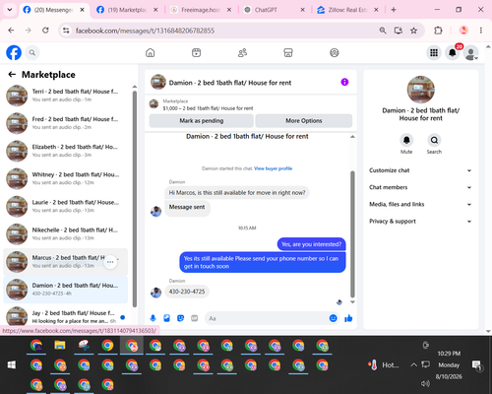Show hidden system tray icons
Screen dimensions: 492x394
[x=414, y=364]
